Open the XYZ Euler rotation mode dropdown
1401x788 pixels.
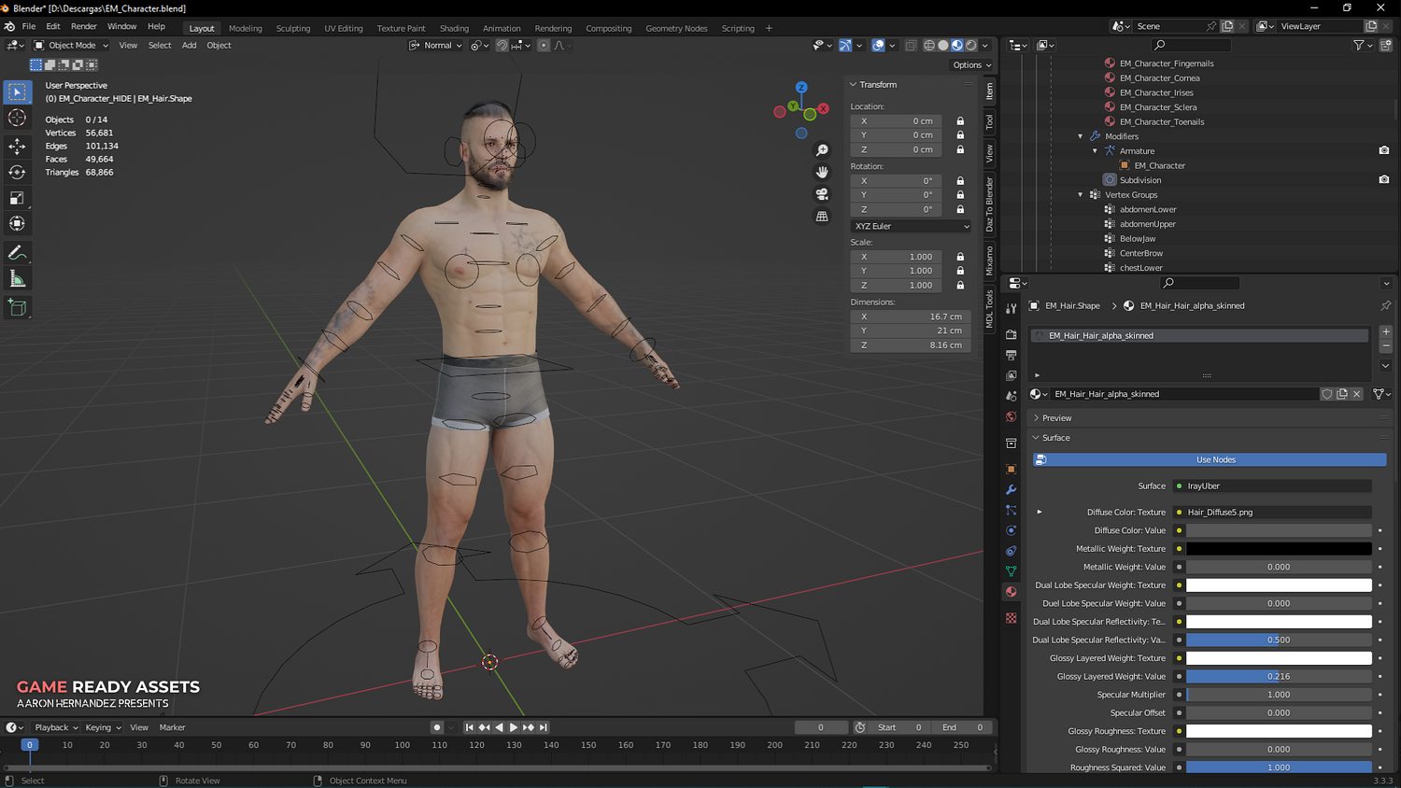point(911,226)
